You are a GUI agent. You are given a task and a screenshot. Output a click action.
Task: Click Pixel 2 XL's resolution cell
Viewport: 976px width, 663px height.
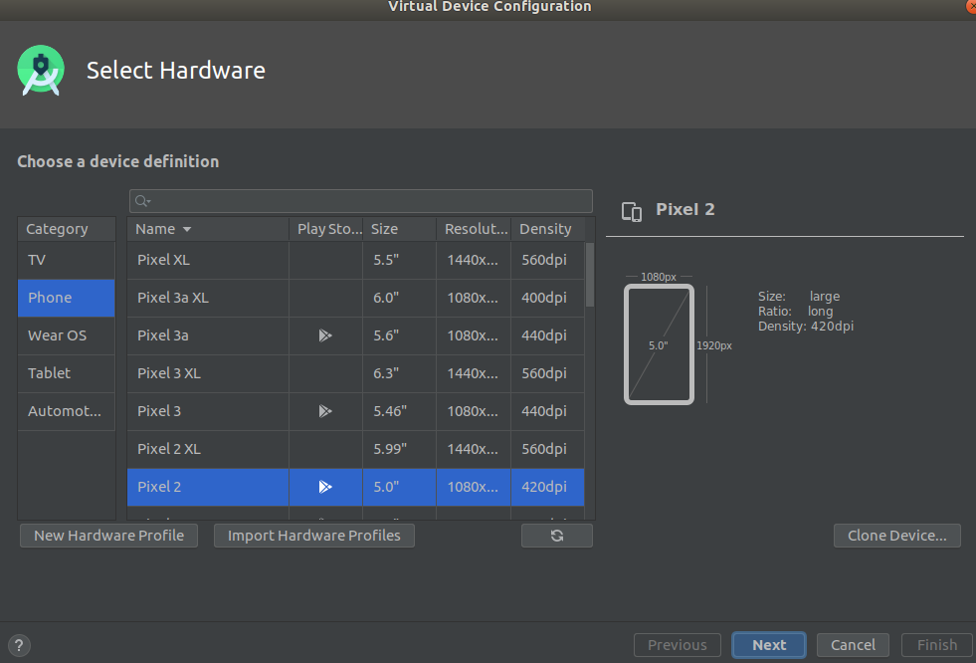coord(473,449)
